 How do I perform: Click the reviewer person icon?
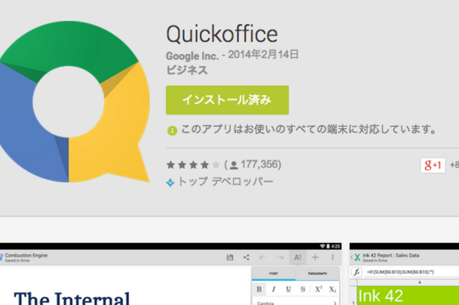[x=234, y=165]
